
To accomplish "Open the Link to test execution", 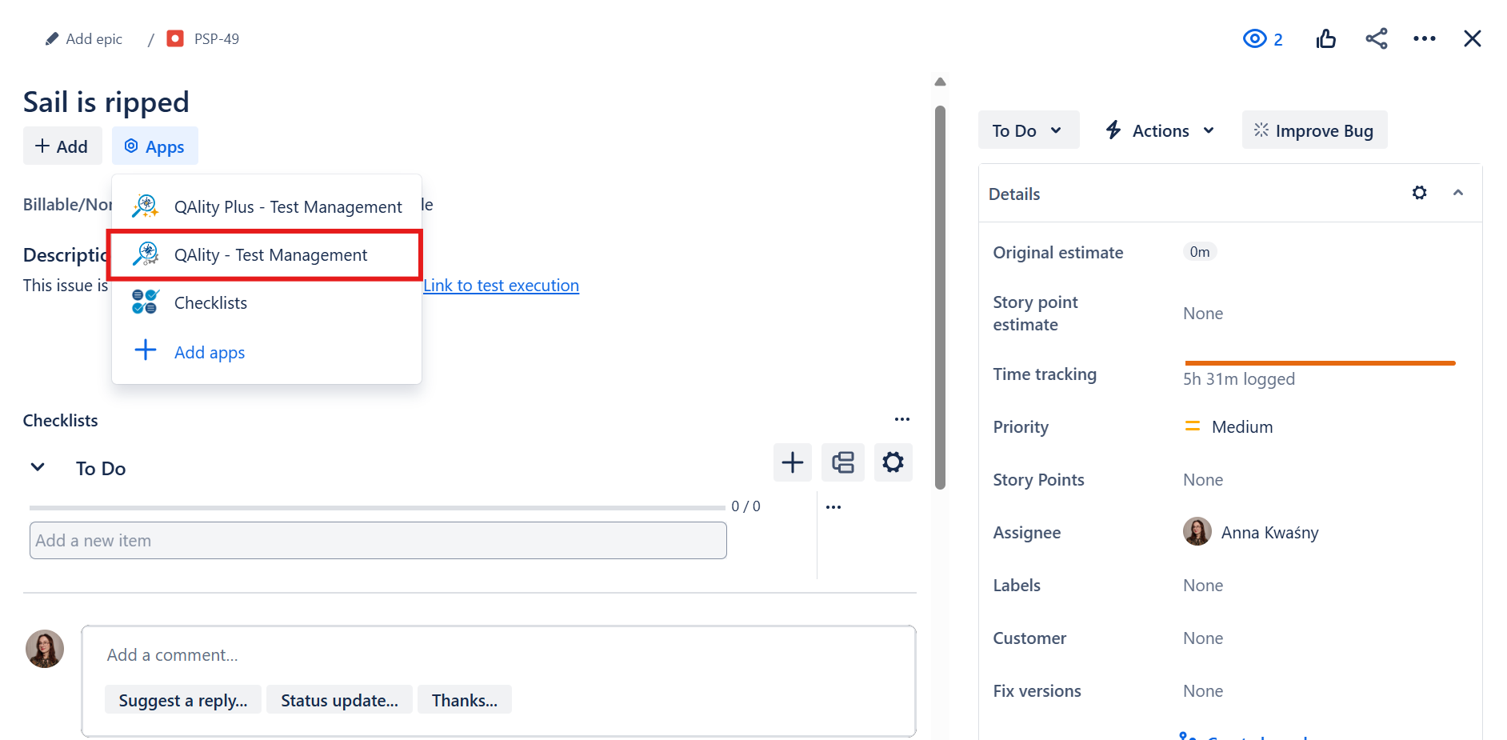I will pyautogui.click(x=502, y=286).
